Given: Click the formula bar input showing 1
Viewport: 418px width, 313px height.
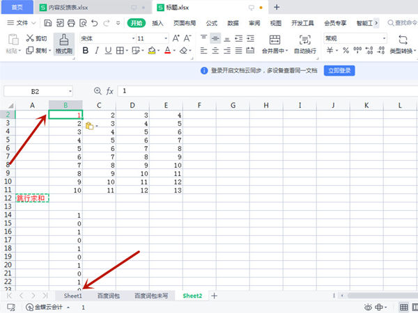Looking at the screenshot, I should pyautogui.click(x=265, y=91).
